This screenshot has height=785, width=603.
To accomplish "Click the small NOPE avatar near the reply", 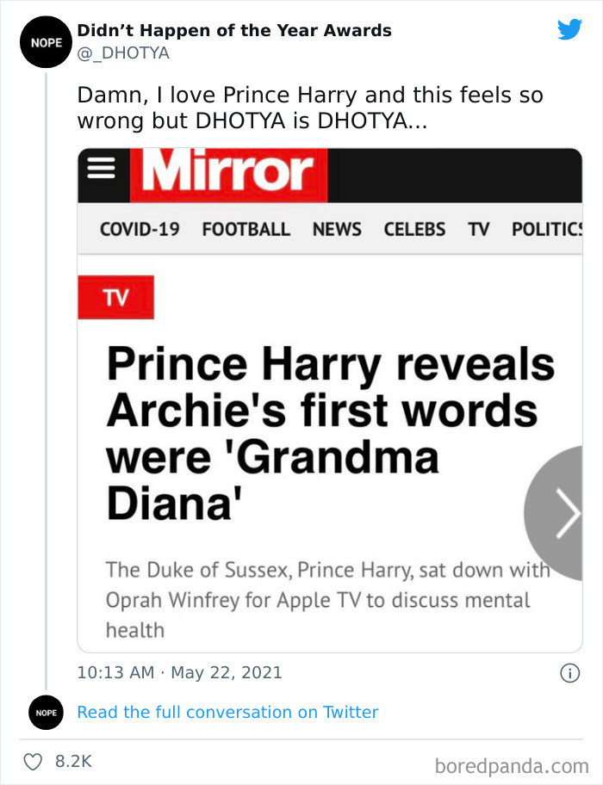I will tap(45, 712).
